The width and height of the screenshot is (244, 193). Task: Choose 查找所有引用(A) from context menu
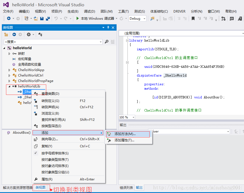click(x=68, y=119)
